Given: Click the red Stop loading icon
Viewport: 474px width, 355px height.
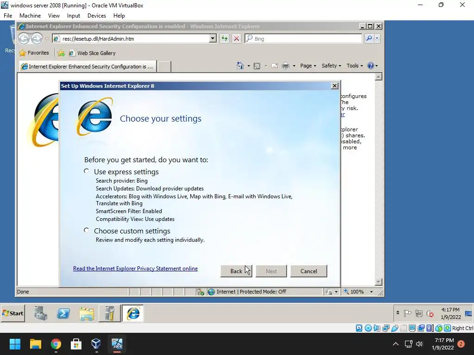Looking at the screenshot, I should tap(237, 39).
